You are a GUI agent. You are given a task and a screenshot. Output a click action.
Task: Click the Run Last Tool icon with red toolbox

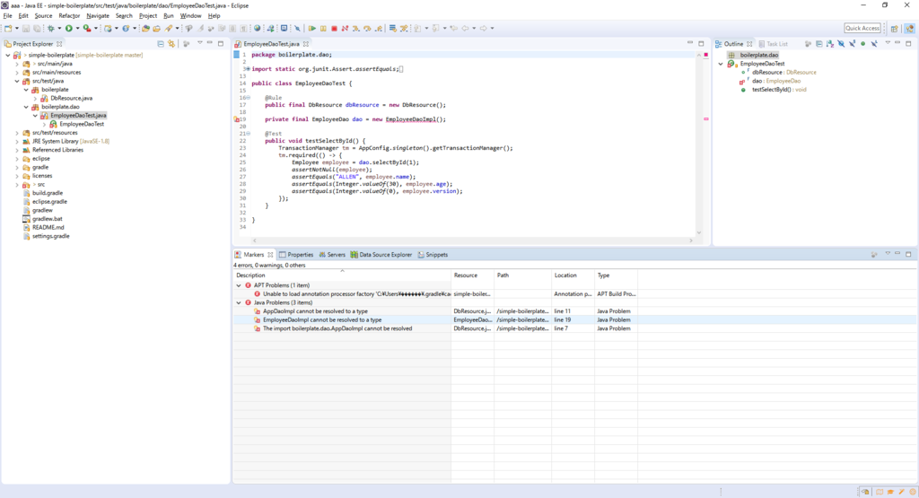87,28
